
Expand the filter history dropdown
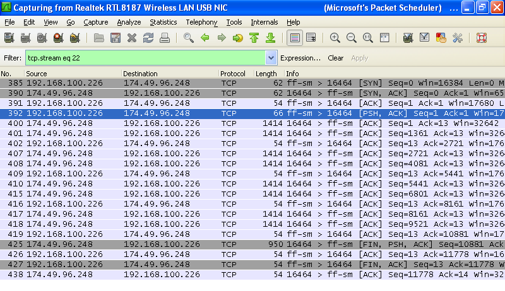(271, 58)
